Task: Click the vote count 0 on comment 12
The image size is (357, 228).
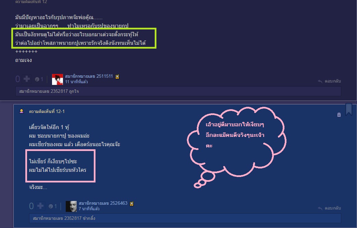Action: pos(18,79)
